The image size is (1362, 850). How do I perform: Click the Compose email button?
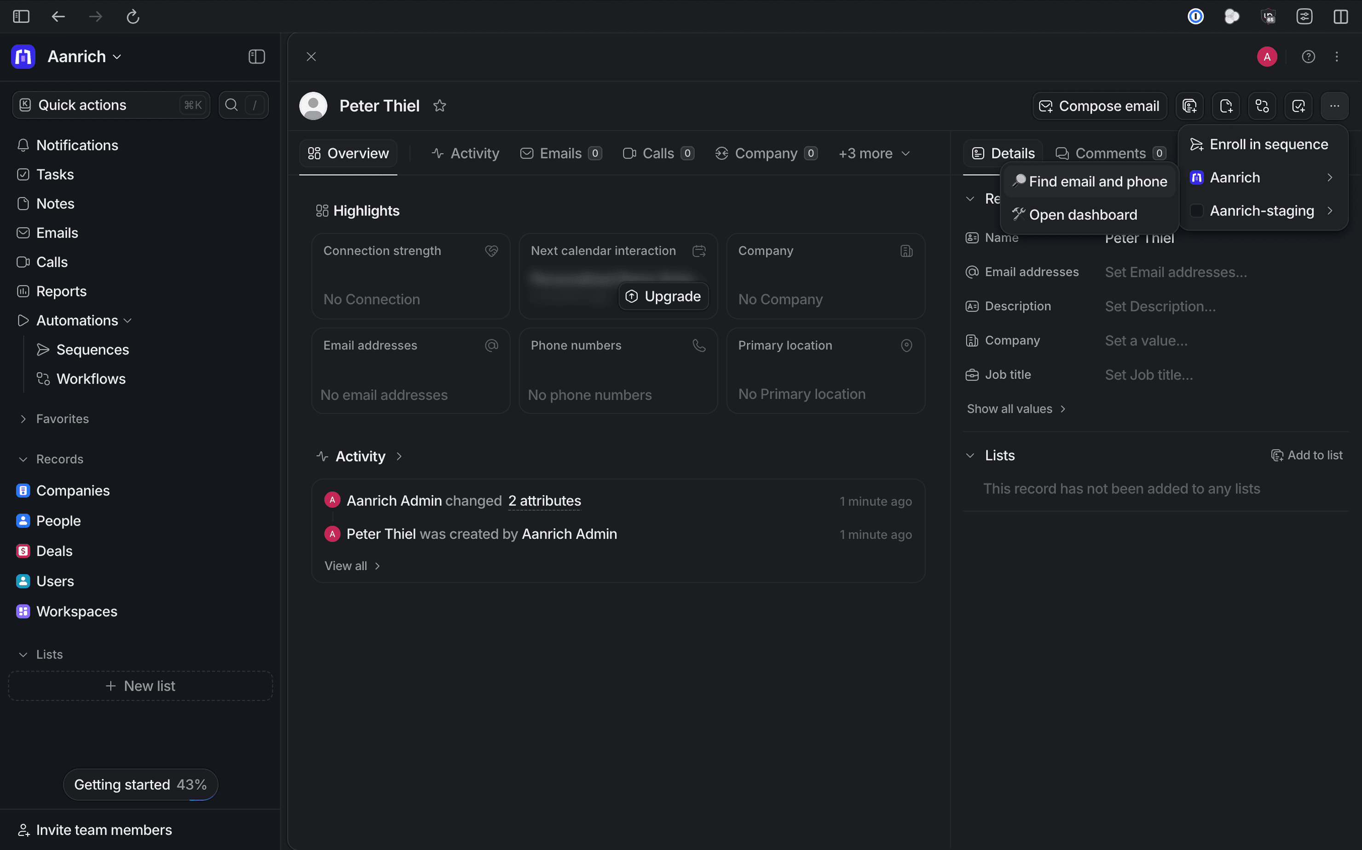click(x=1099, y=106)
